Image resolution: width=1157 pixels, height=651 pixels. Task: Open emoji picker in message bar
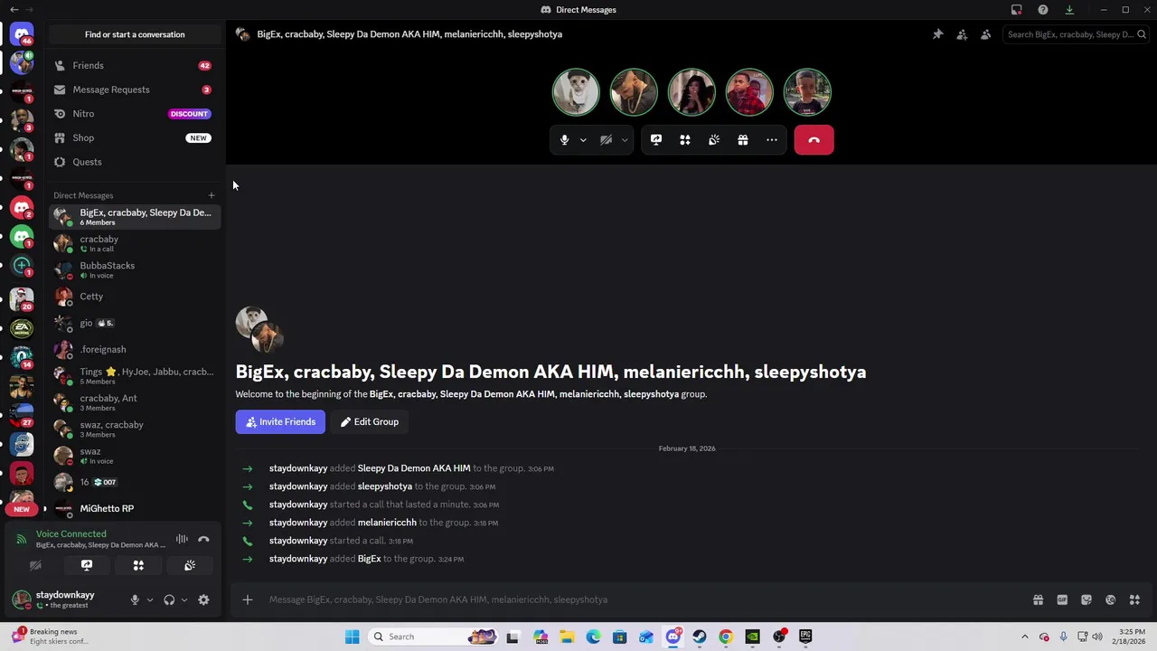[1110, 599]
